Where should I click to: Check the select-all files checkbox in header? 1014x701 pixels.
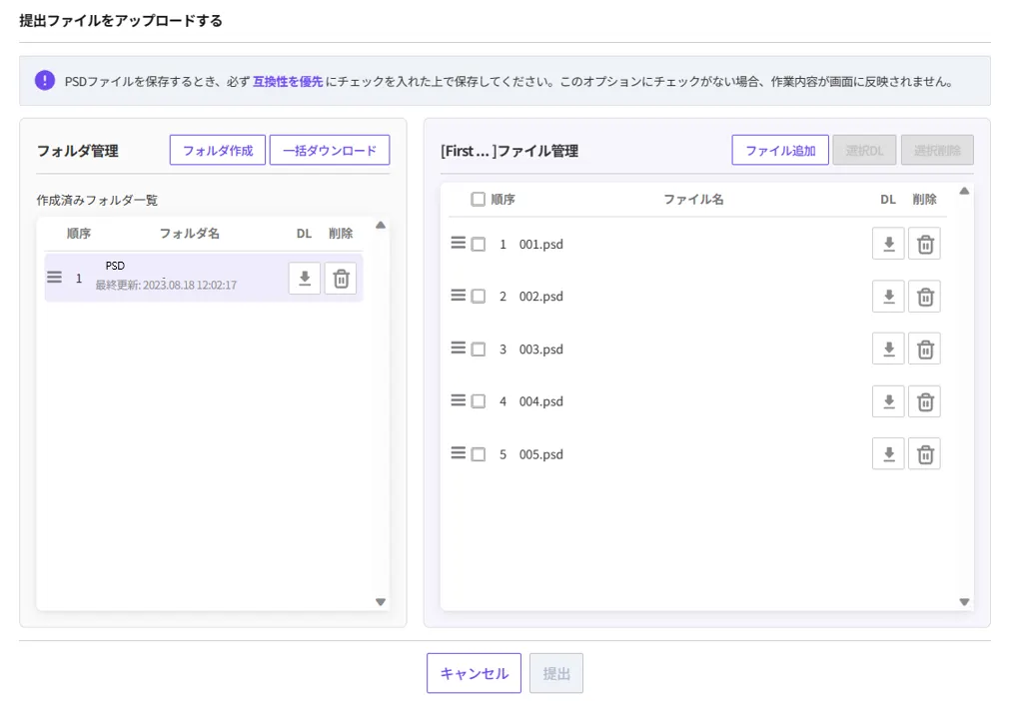pyautogui.click(x=478, y=199)
